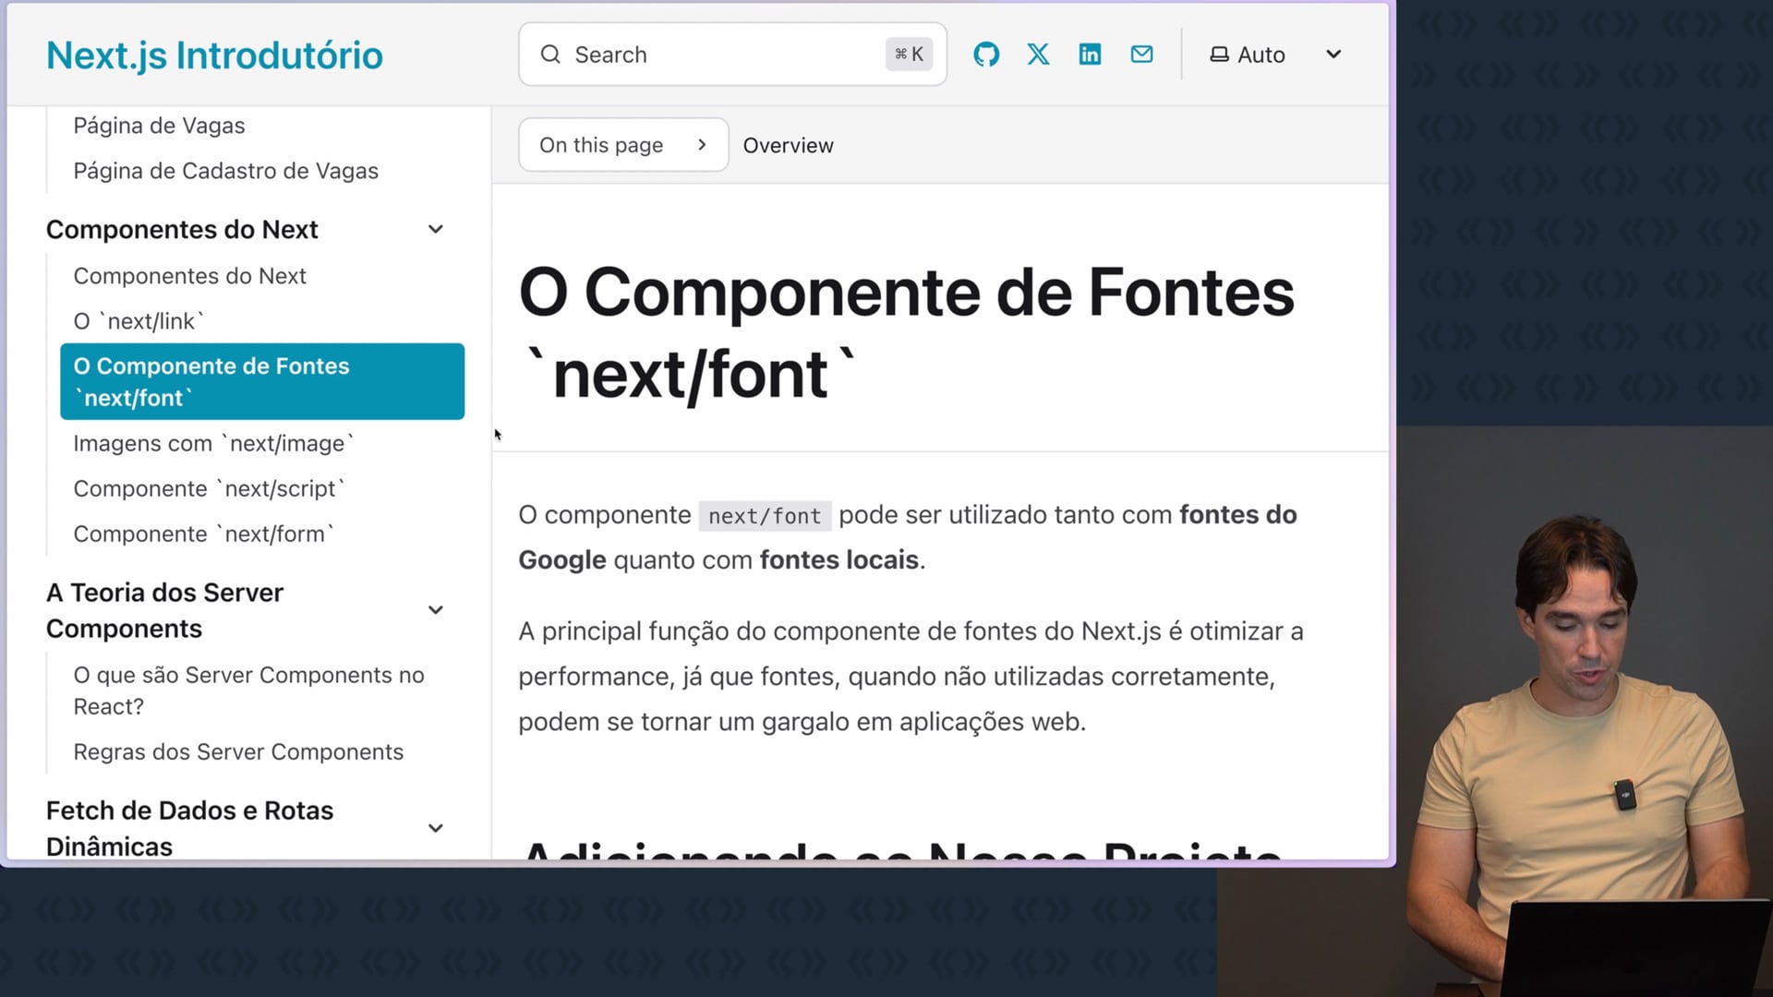Click the laptop icon beside Auto

pos(1219,54)
